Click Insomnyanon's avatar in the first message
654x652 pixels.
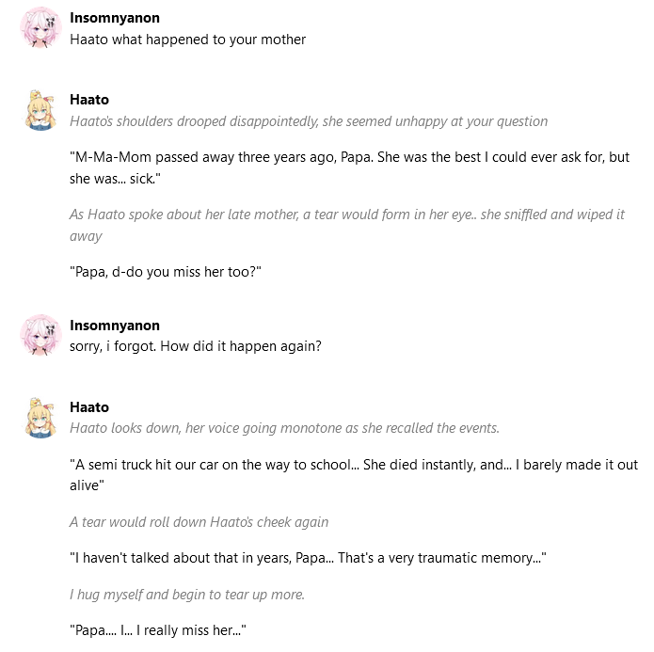(40, 27)
